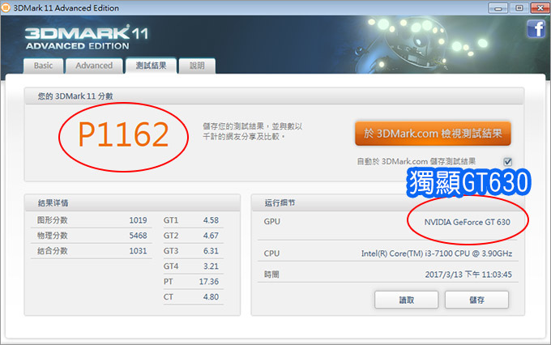Click the GT1 result 4.58
Viewport: 551px width, 345px height.
(x=211, y=220)
